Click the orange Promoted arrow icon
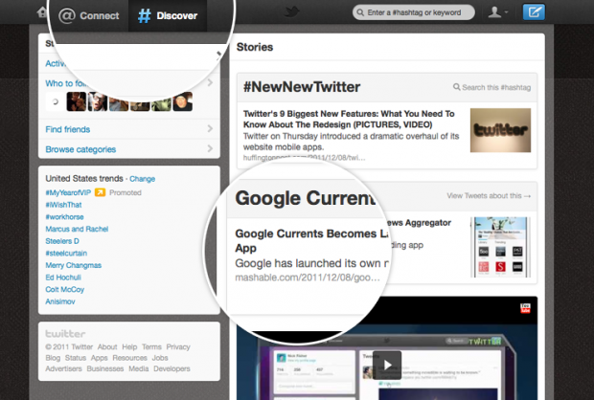 [x=100, y=192]
